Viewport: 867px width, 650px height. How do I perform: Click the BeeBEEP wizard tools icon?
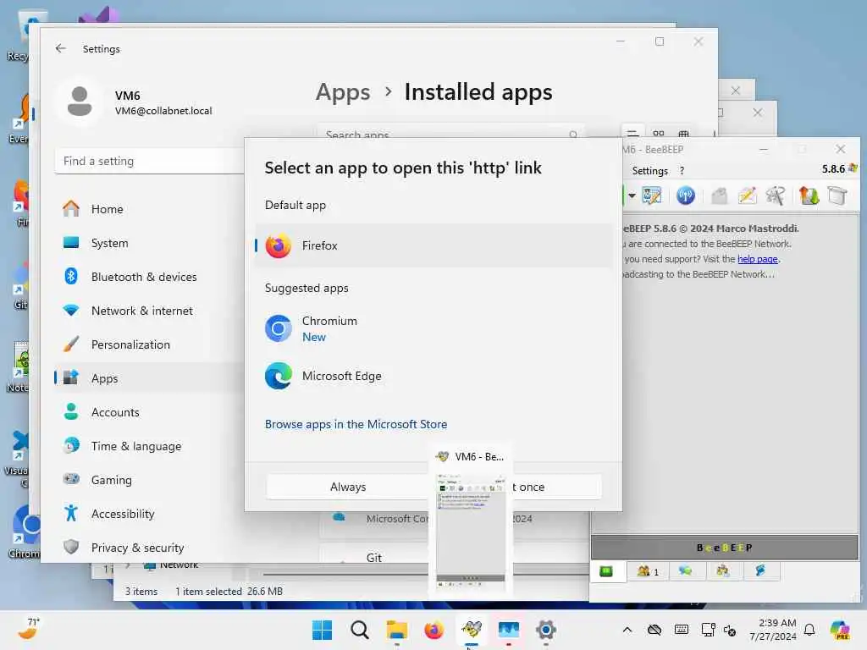point(776,196)
